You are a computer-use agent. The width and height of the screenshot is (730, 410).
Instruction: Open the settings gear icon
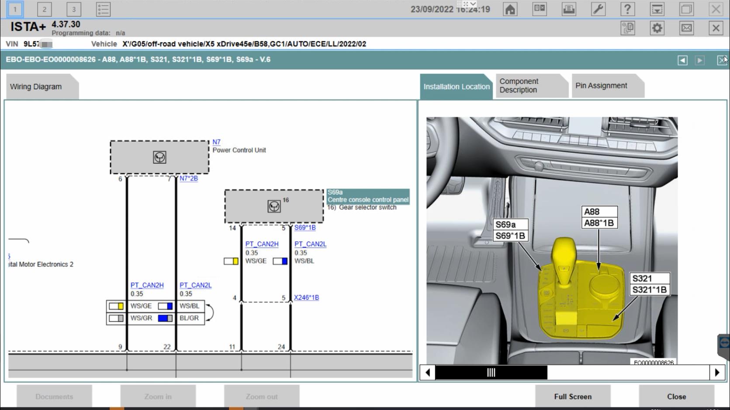(x=657, y=28)
